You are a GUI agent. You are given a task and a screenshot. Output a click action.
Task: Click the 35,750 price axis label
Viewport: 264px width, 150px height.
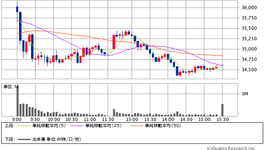249,18
